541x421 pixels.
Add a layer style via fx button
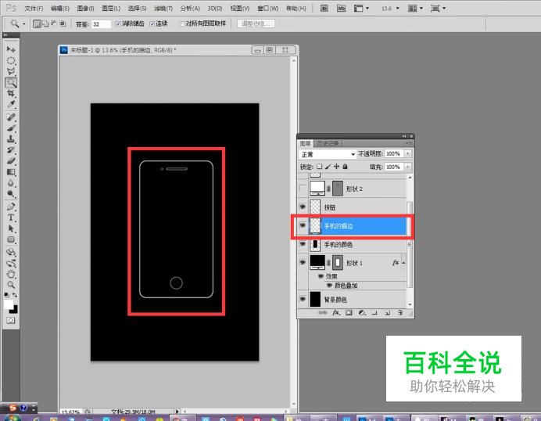click(x=336, y=312)
